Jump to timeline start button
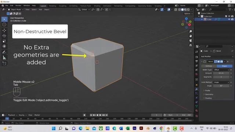 click(x=91, y=115)
